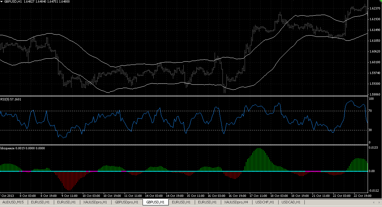
Task: Click the 1.61490 price level on the scale
Action: pos(375,30)
